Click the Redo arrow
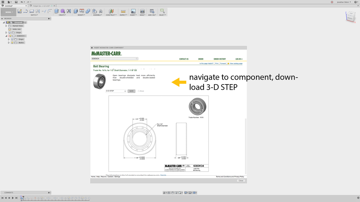Viewport: 360px width, 202px height. 28,2
